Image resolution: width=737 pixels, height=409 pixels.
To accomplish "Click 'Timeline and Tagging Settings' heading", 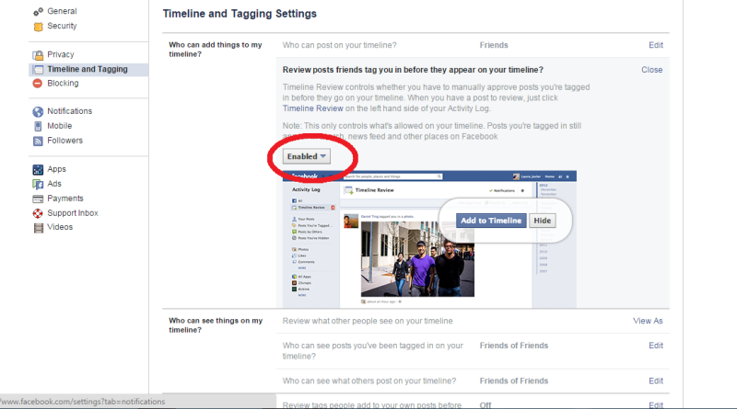I will click(x=240, y=14).
